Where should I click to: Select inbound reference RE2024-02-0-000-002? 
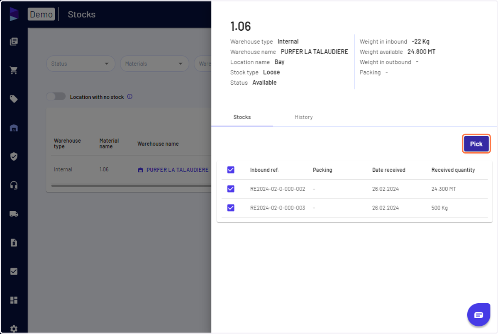278,189
